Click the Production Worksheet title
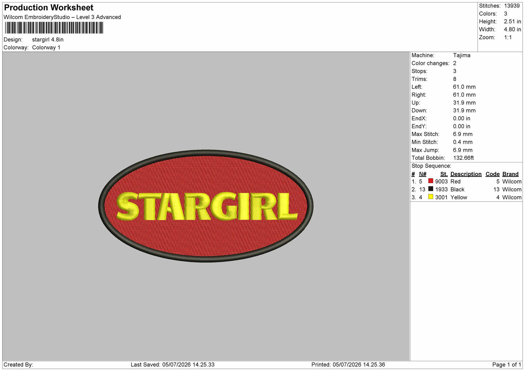525x371 pixels. tap(49, 8)
